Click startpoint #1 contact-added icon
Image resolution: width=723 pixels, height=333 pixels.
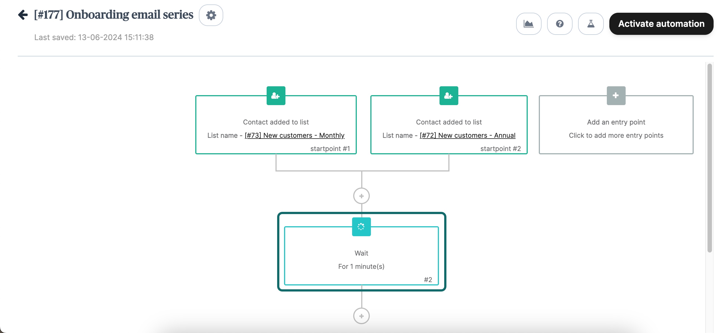(x=276, y=96)
